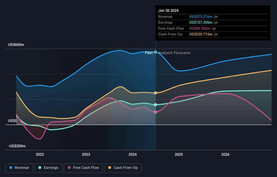Click the Revenue row label in tooltip
277x177 pixels.
tap(165, 17)
